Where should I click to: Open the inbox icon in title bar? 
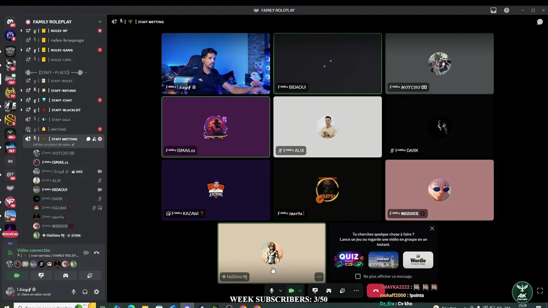pos(494,10)
